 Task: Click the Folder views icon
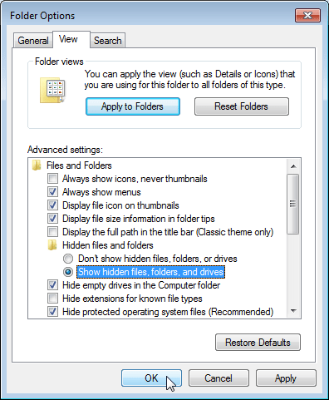click(x=52, y=91)
